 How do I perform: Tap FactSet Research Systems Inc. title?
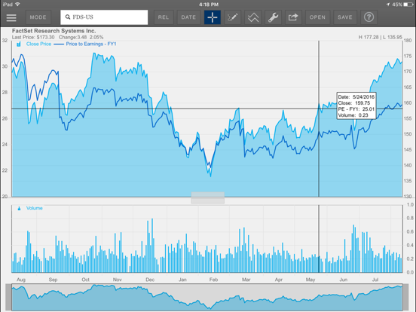coord(54,31)
